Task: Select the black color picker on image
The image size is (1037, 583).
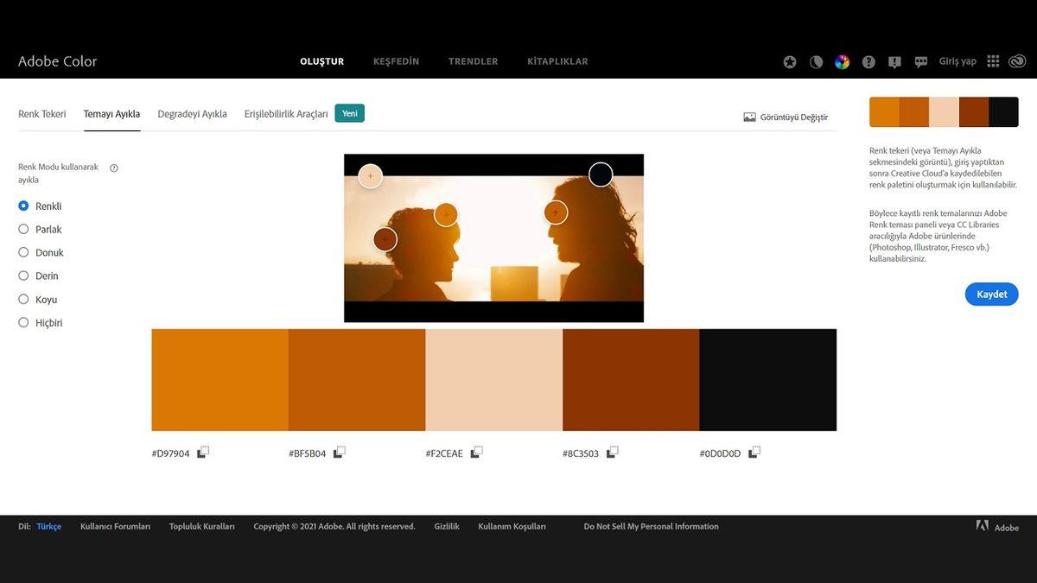Action: coord(601,174)
